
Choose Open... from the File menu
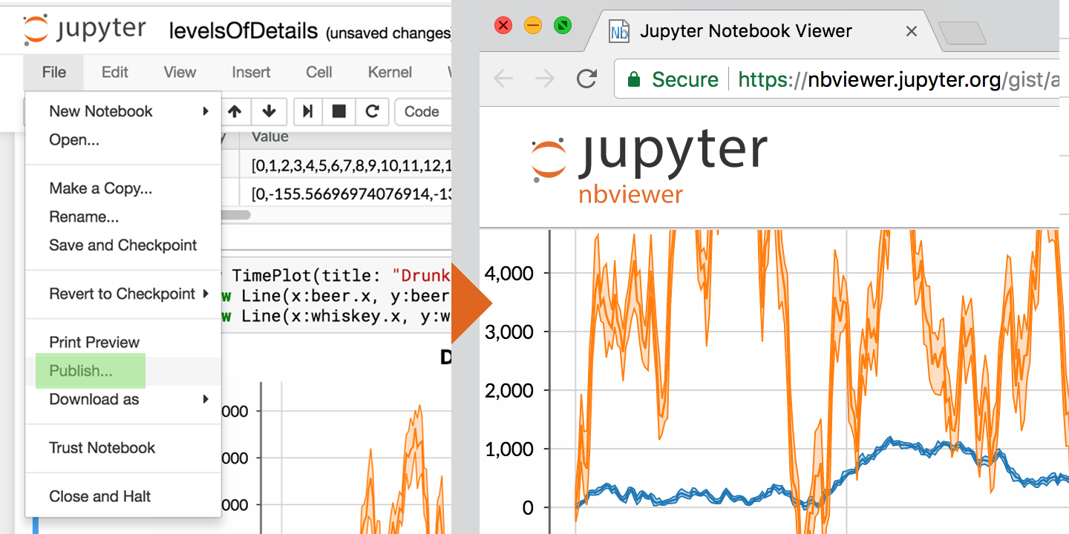[123, 139]
